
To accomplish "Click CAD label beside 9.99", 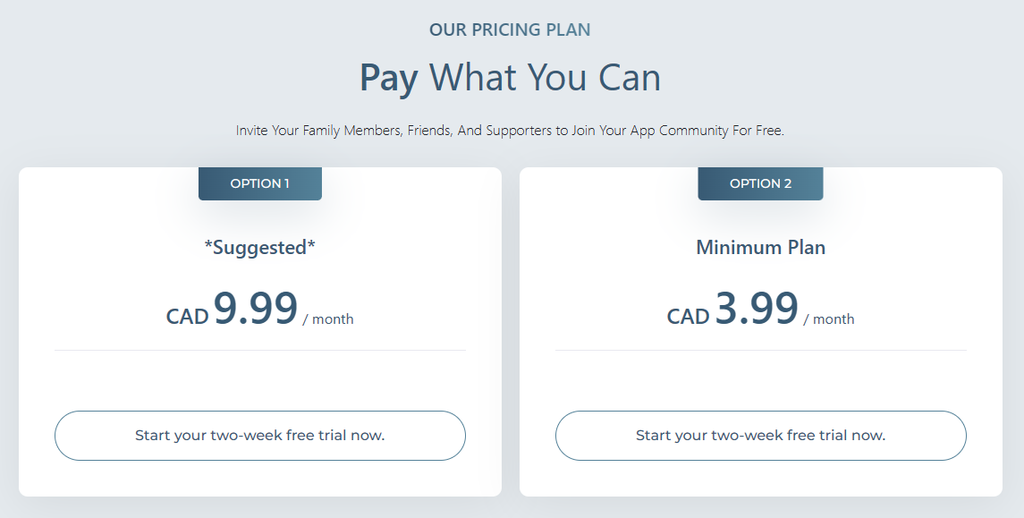I will [187, 316].
